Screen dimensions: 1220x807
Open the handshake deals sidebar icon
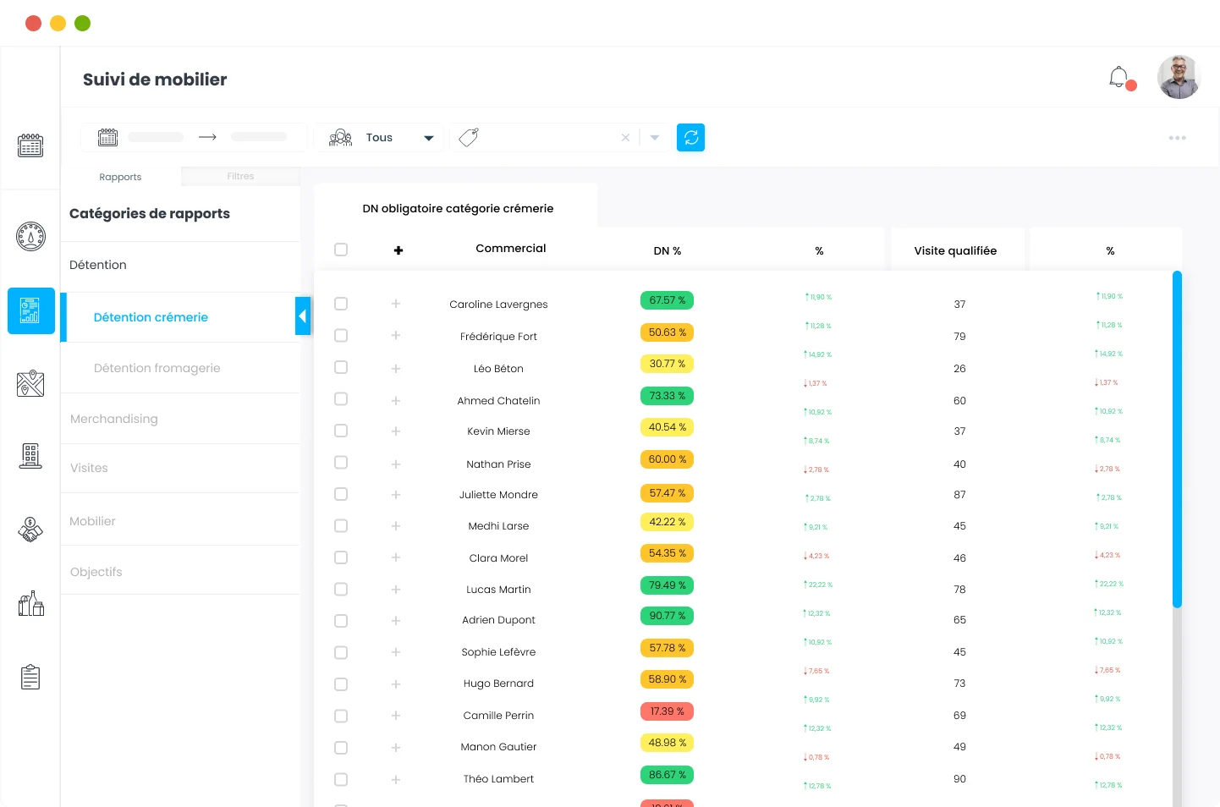point(30,530)
